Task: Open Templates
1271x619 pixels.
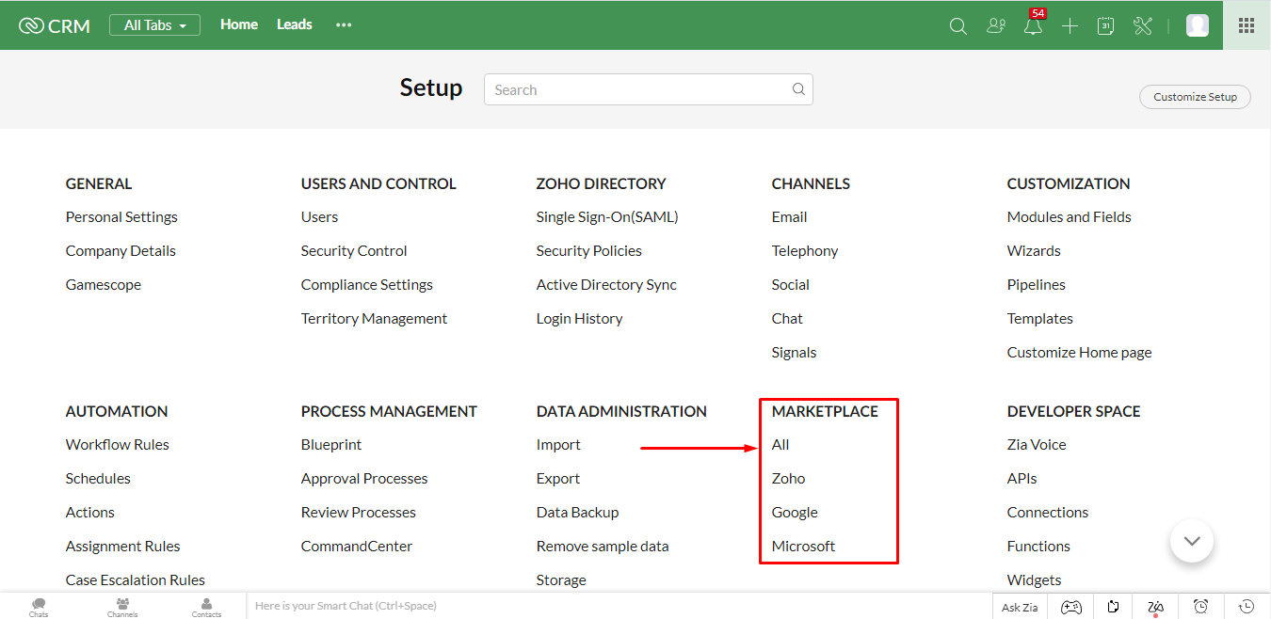Action: [1040, 319]
